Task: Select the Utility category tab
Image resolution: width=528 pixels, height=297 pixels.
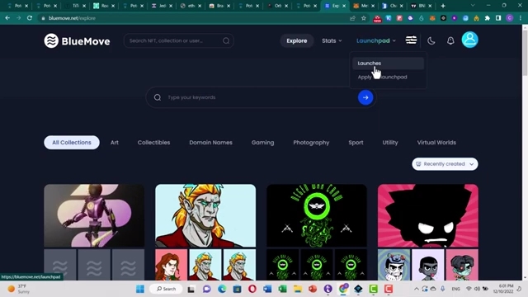Action: [x=390, y=143]
